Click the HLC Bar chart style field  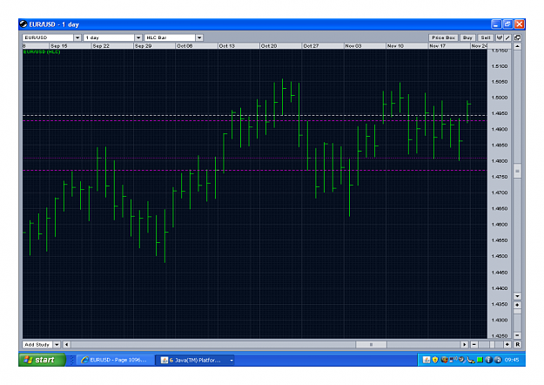(170, 37)
